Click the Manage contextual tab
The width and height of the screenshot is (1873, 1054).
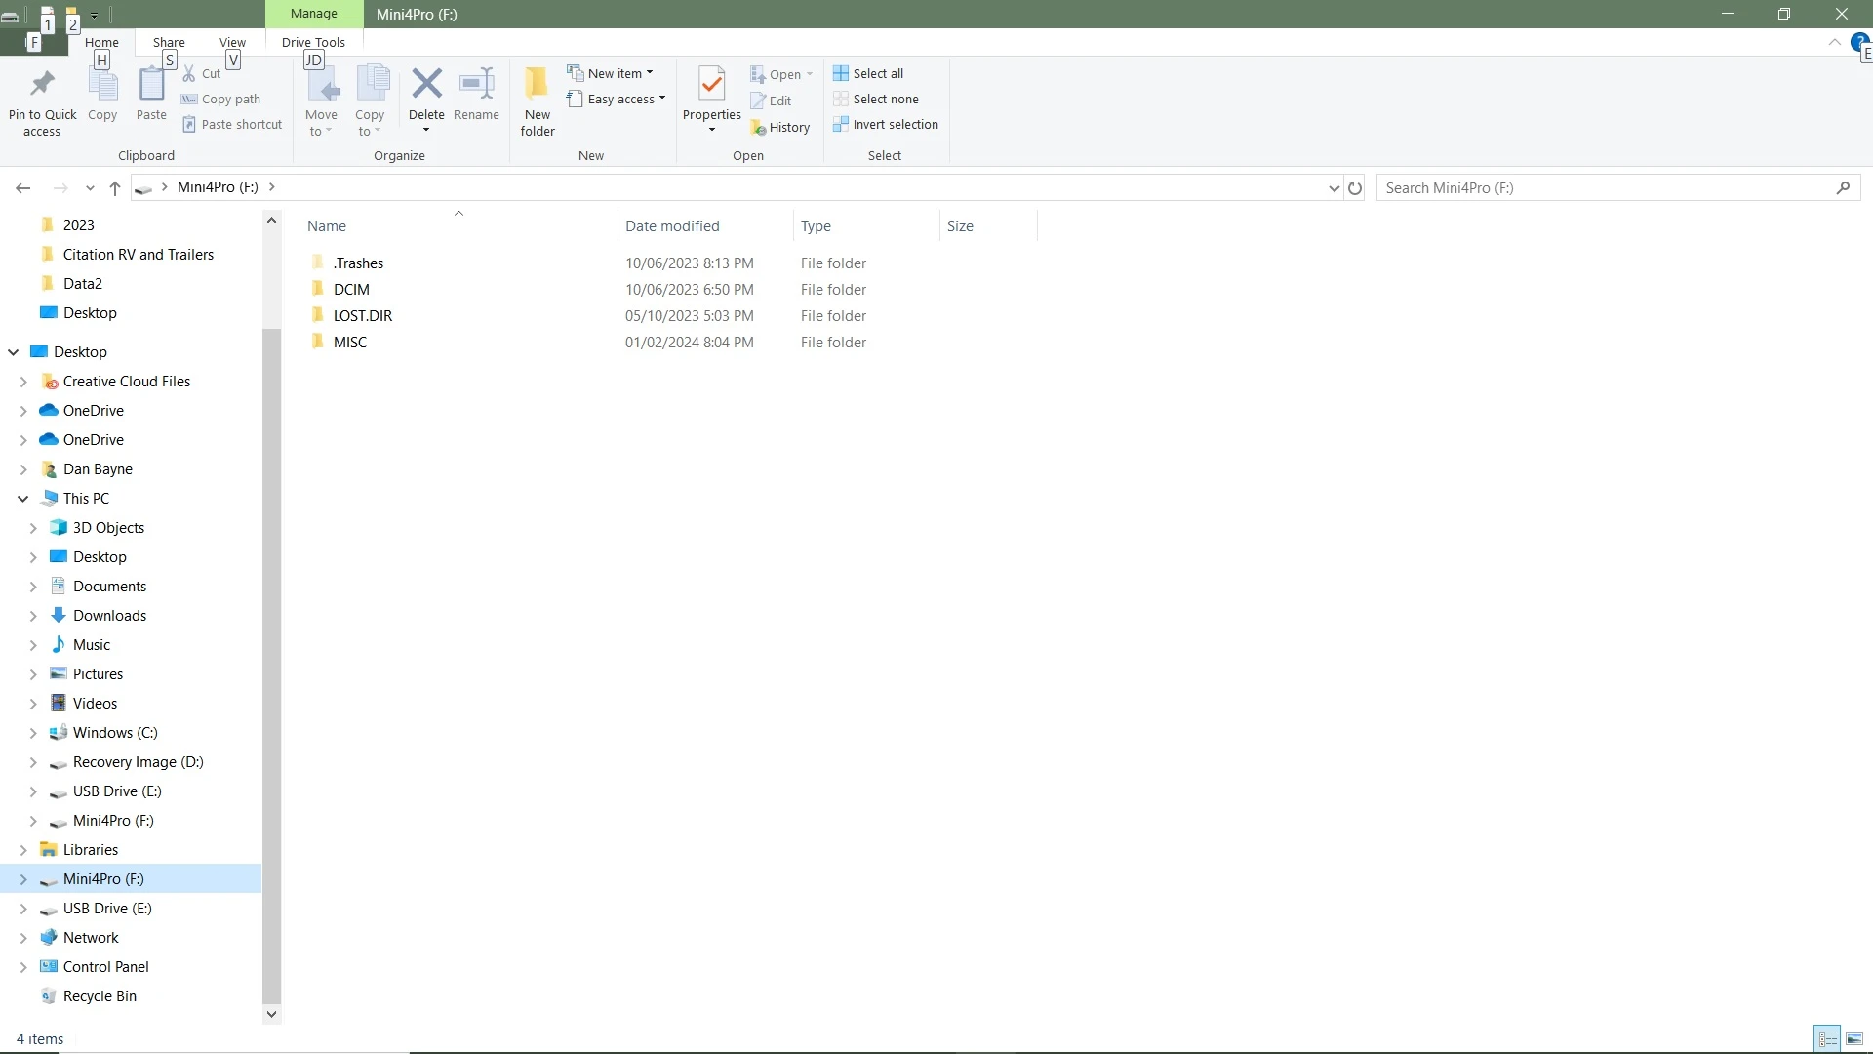(313, 14)
